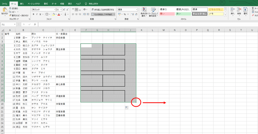Expand the cell styles gallery

225,15
